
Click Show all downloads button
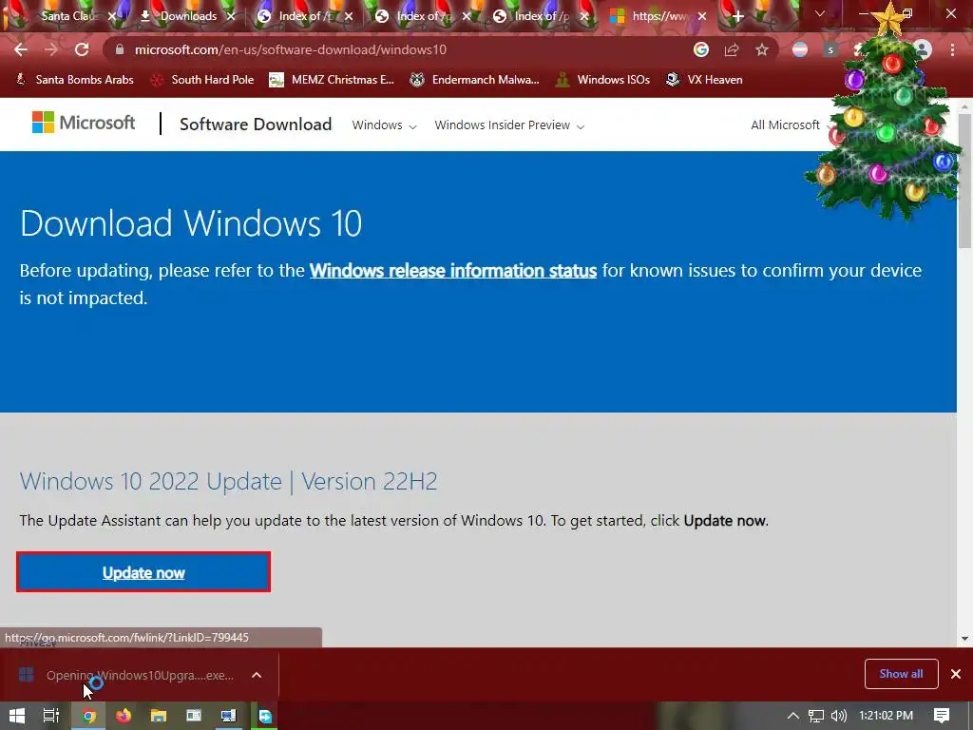tap(901, 674)
